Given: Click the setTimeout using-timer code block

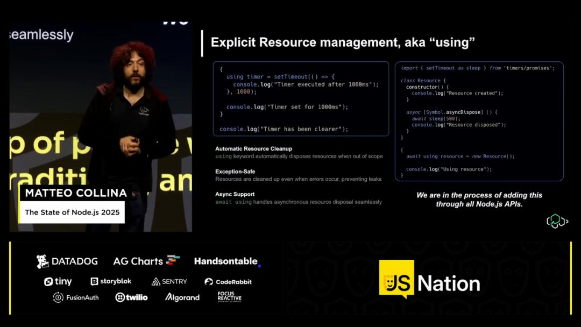Looking at the screenshot, I should tap(300, 98).
